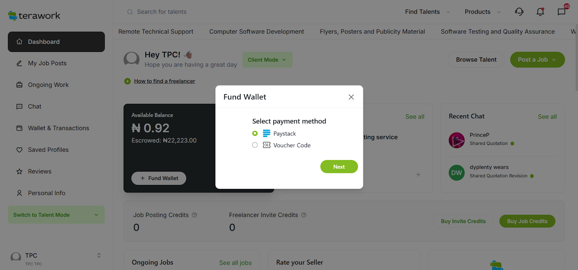Click the Job Posting Credits help icon
Viewport: 578px width, 270px height.
click(x=194, y=215)
